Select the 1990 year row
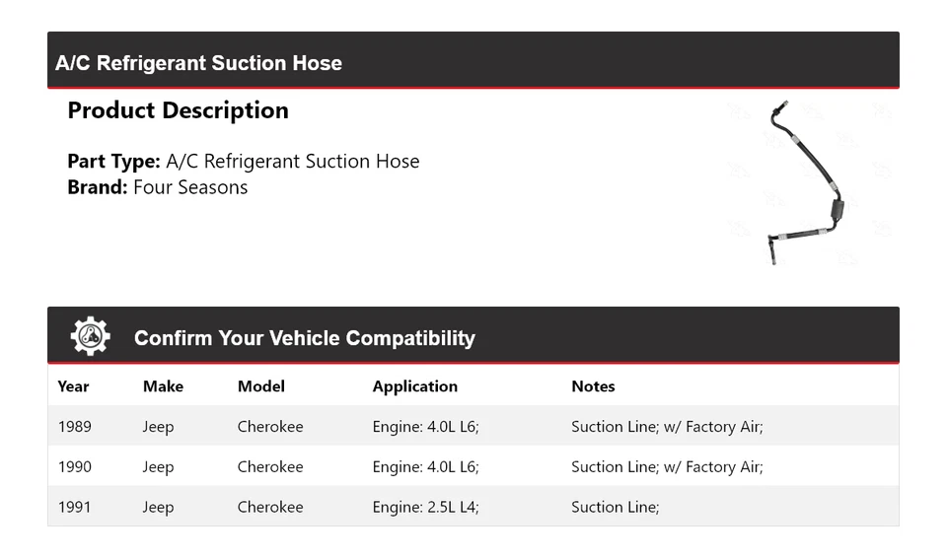 point(74,467)
